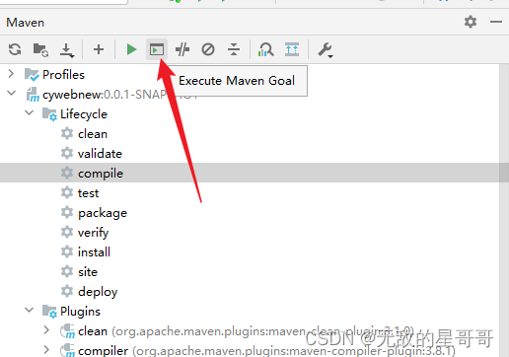This screenshot has width=509, height=357.
Task: Select the Lifecycle folder
Action: pyautogui.click(x=84, y=114)
